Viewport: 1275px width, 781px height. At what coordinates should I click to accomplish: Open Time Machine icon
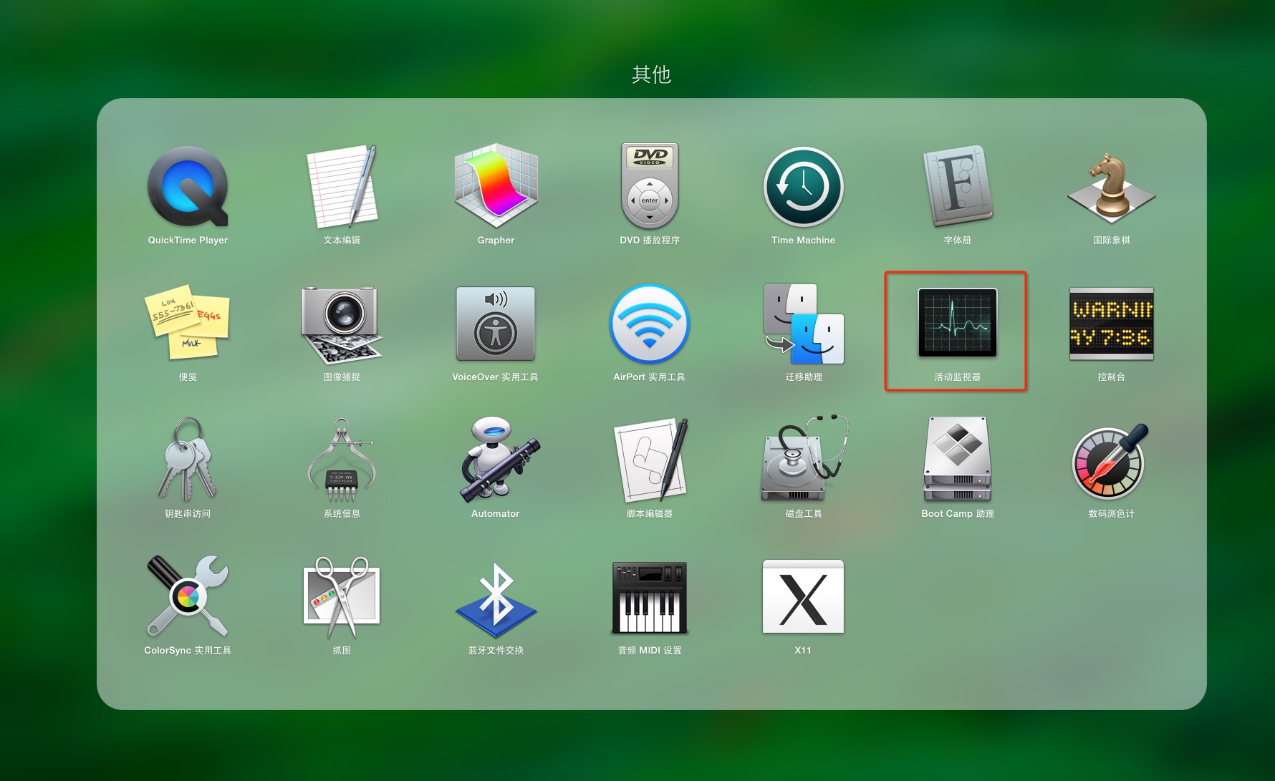click(x=804, y=187)
